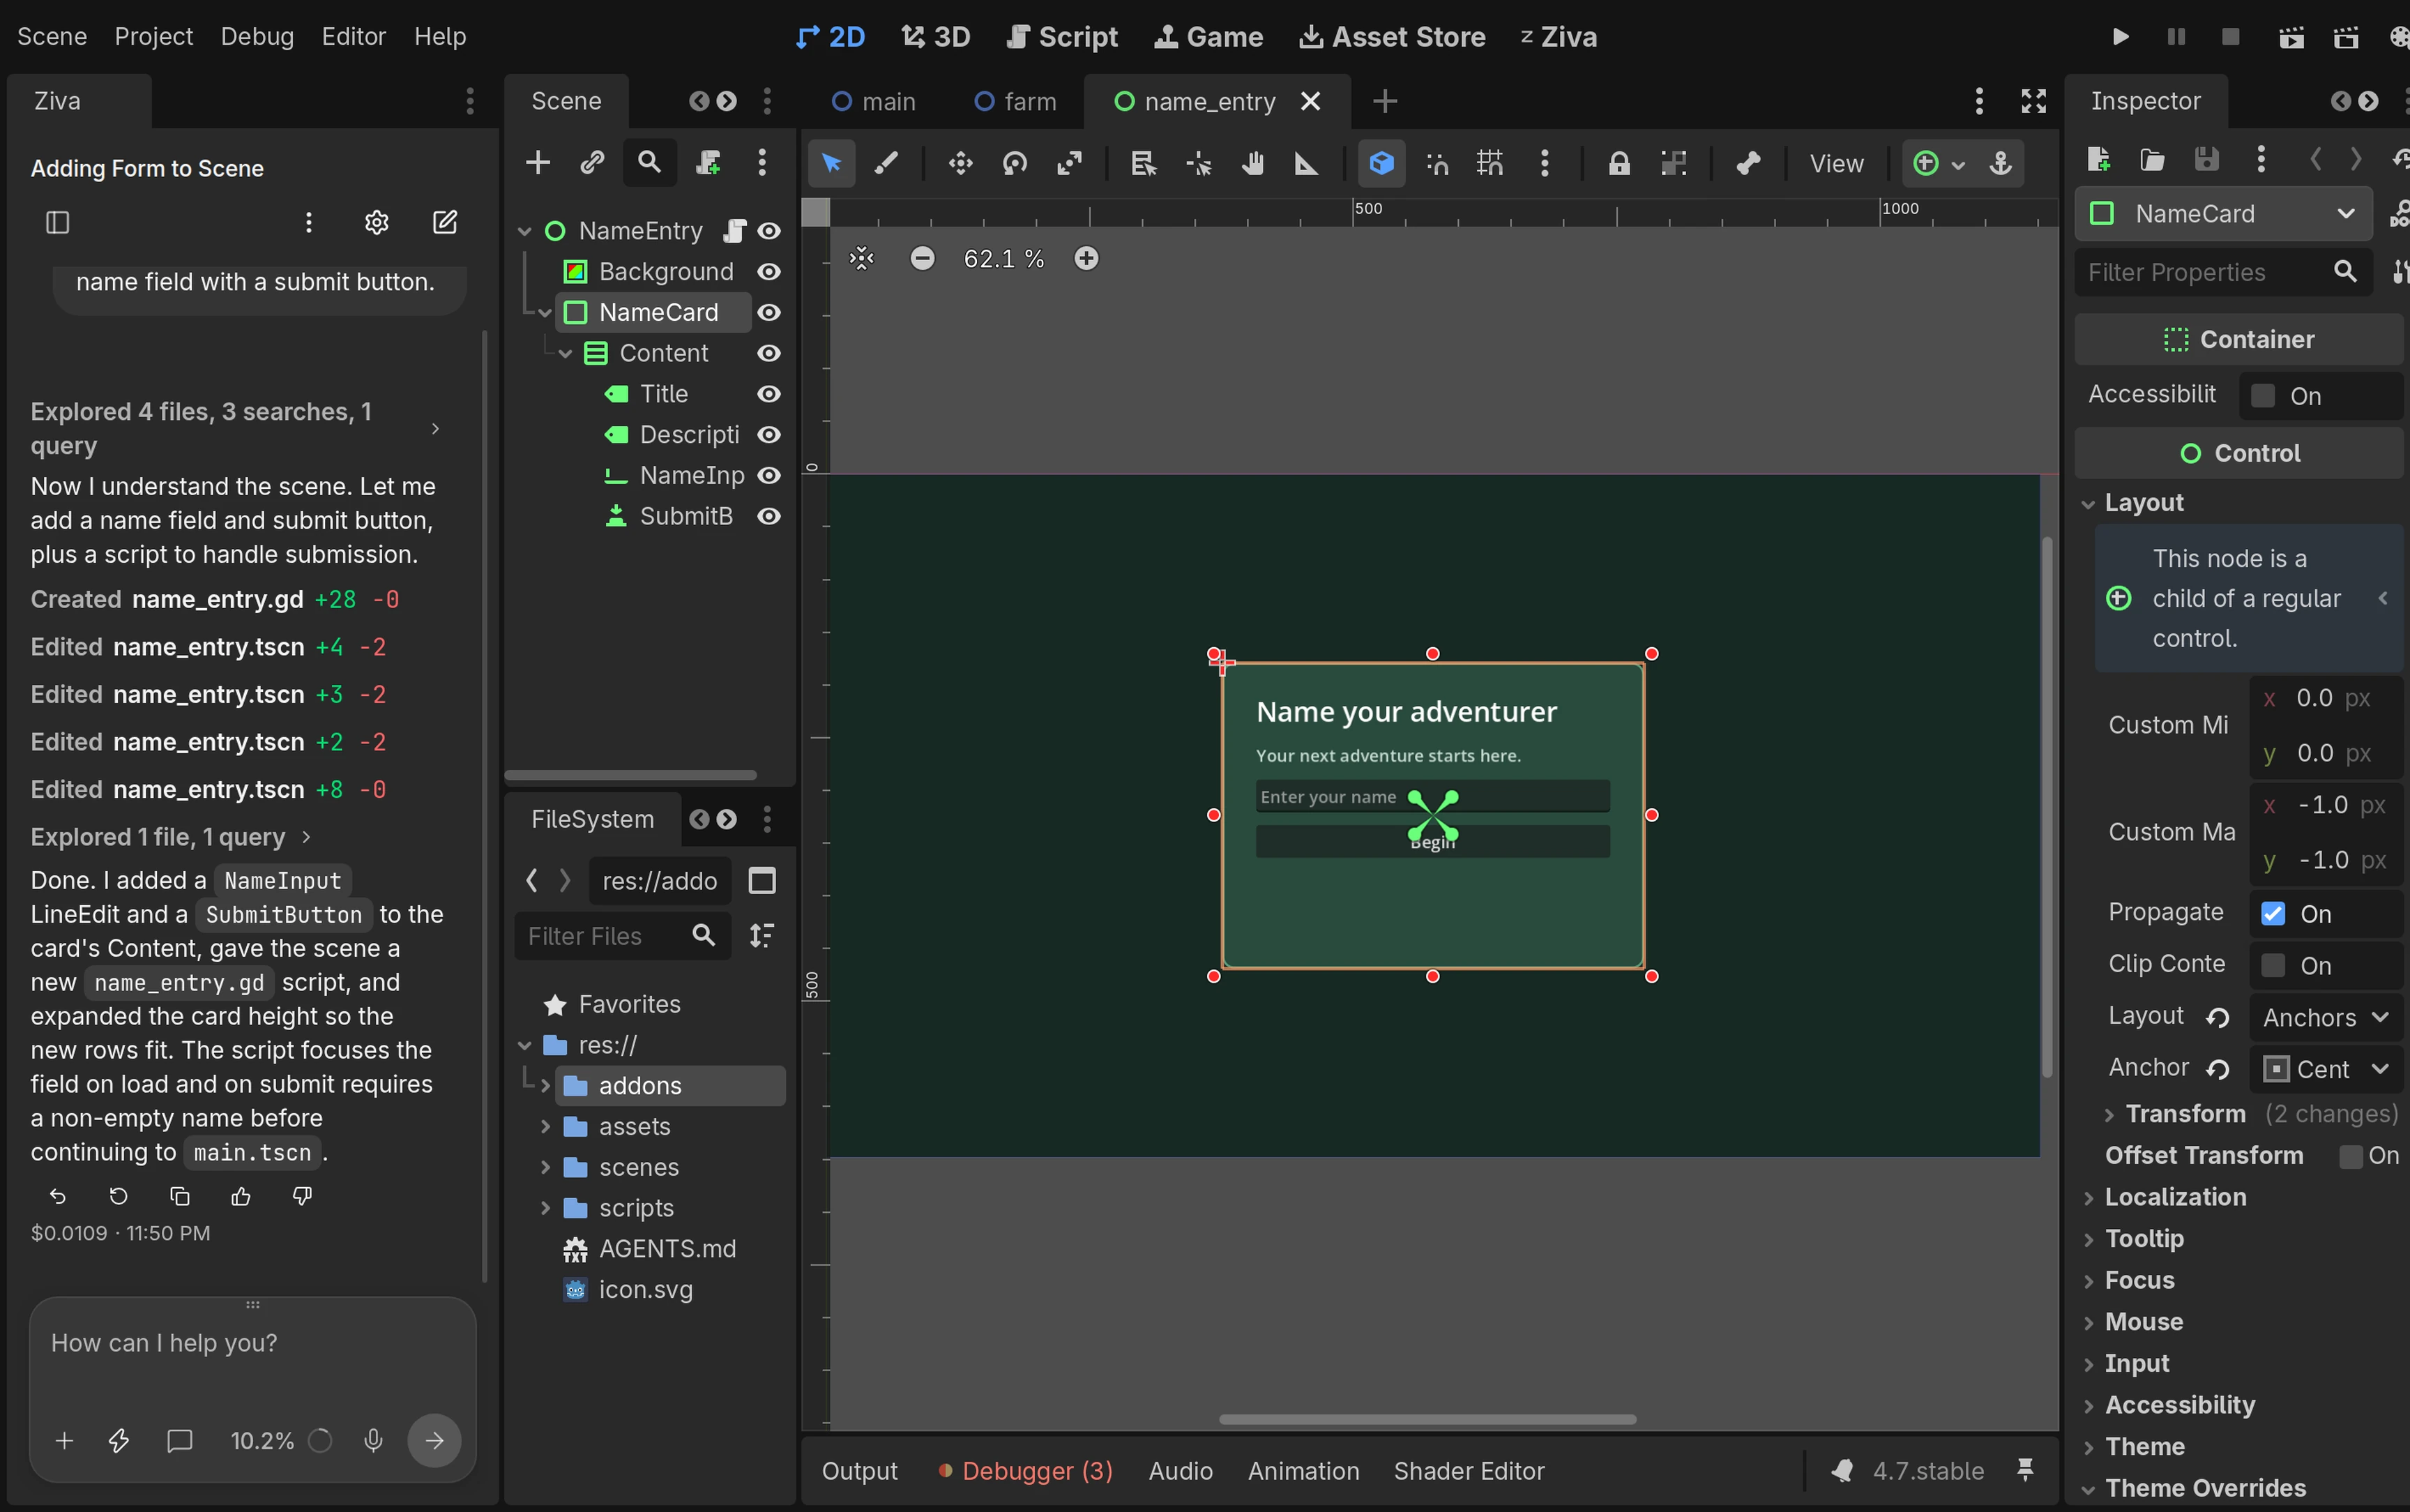The width and height of the screenshot is (2410, 1512).
Task: Click the zoom out minus icon
Action: pyautogui.click(x=922, y=259)
